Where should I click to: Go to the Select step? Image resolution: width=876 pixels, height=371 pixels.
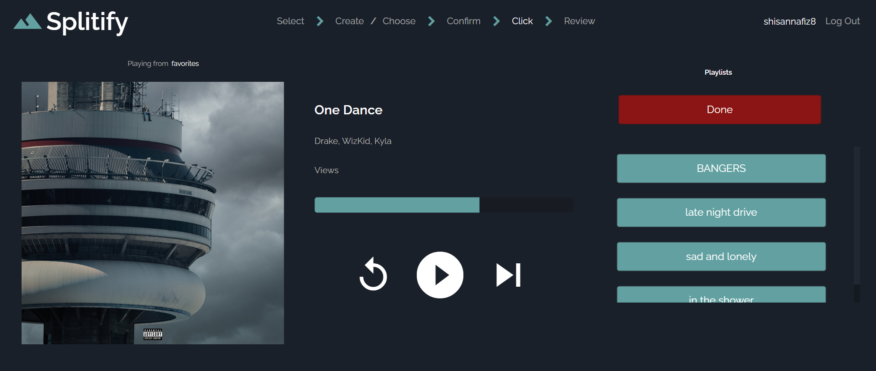(290, 21)
